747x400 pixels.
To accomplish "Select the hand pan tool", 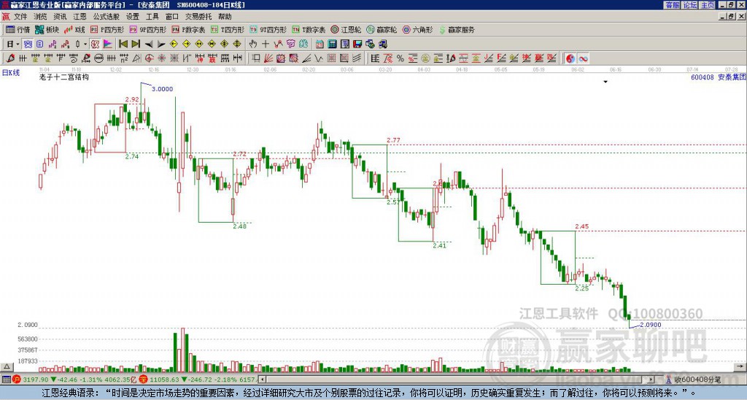I will (x=253, y=44).
